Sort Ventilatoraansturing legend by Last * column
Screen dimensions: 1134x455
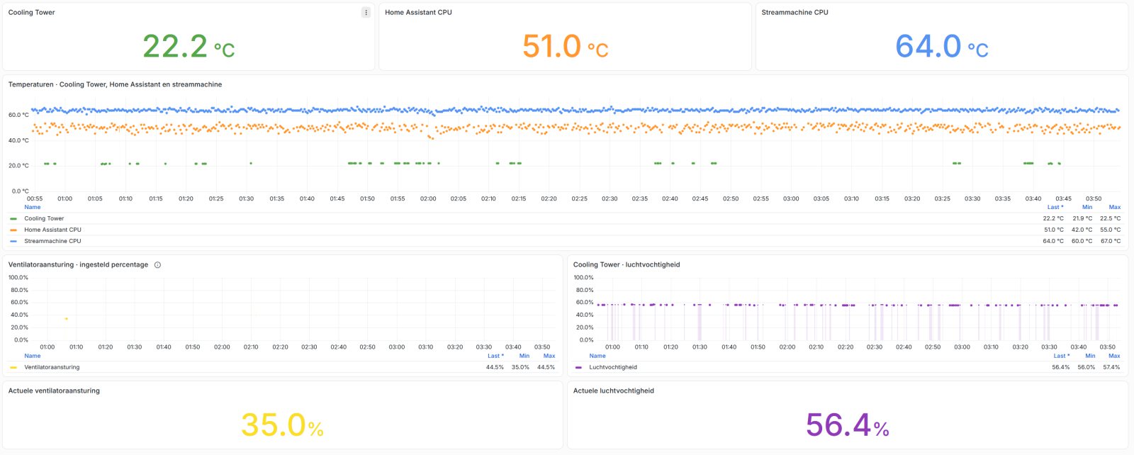click(x=495, y=356)
